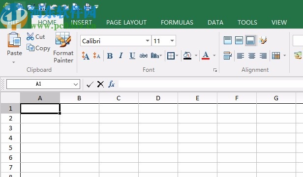Cancel entry with the X icon

100,84
